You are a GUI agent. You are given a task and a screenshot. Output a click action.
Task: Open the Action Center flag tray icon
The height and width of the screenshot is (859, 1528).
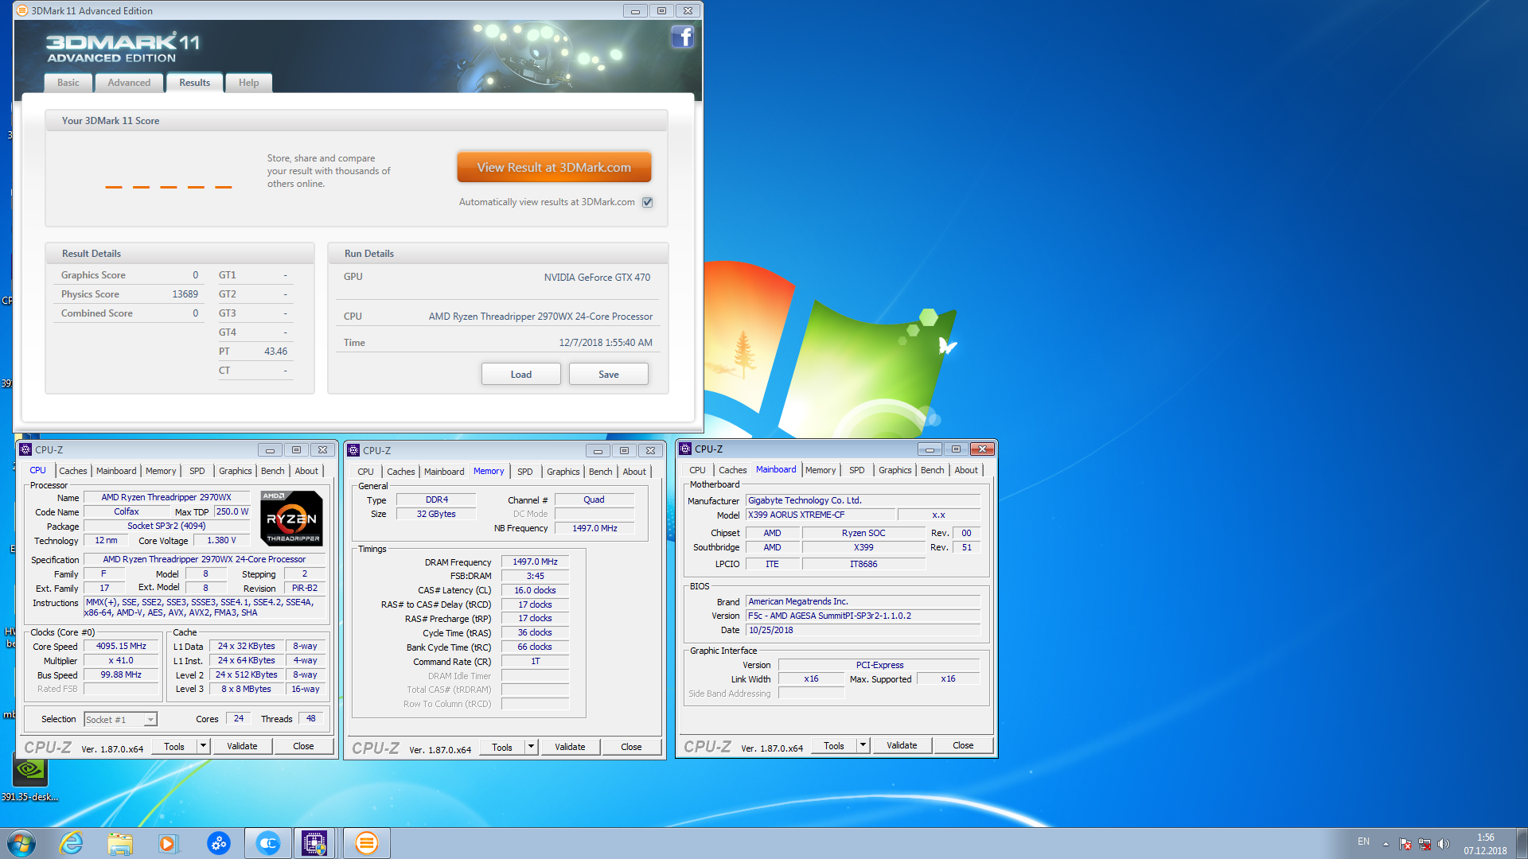pos(1405,844)
